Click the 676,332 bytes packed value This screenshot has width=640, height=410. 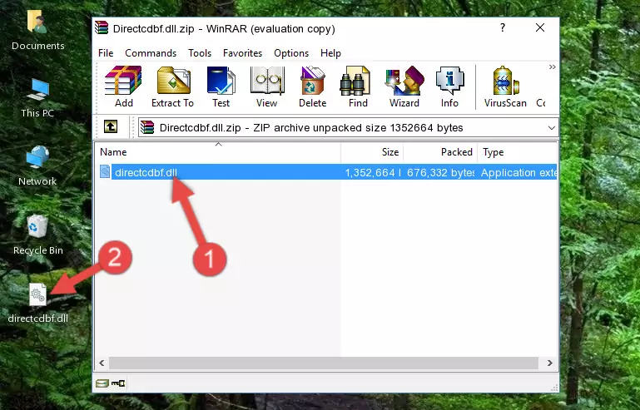[x=441, y=173]
